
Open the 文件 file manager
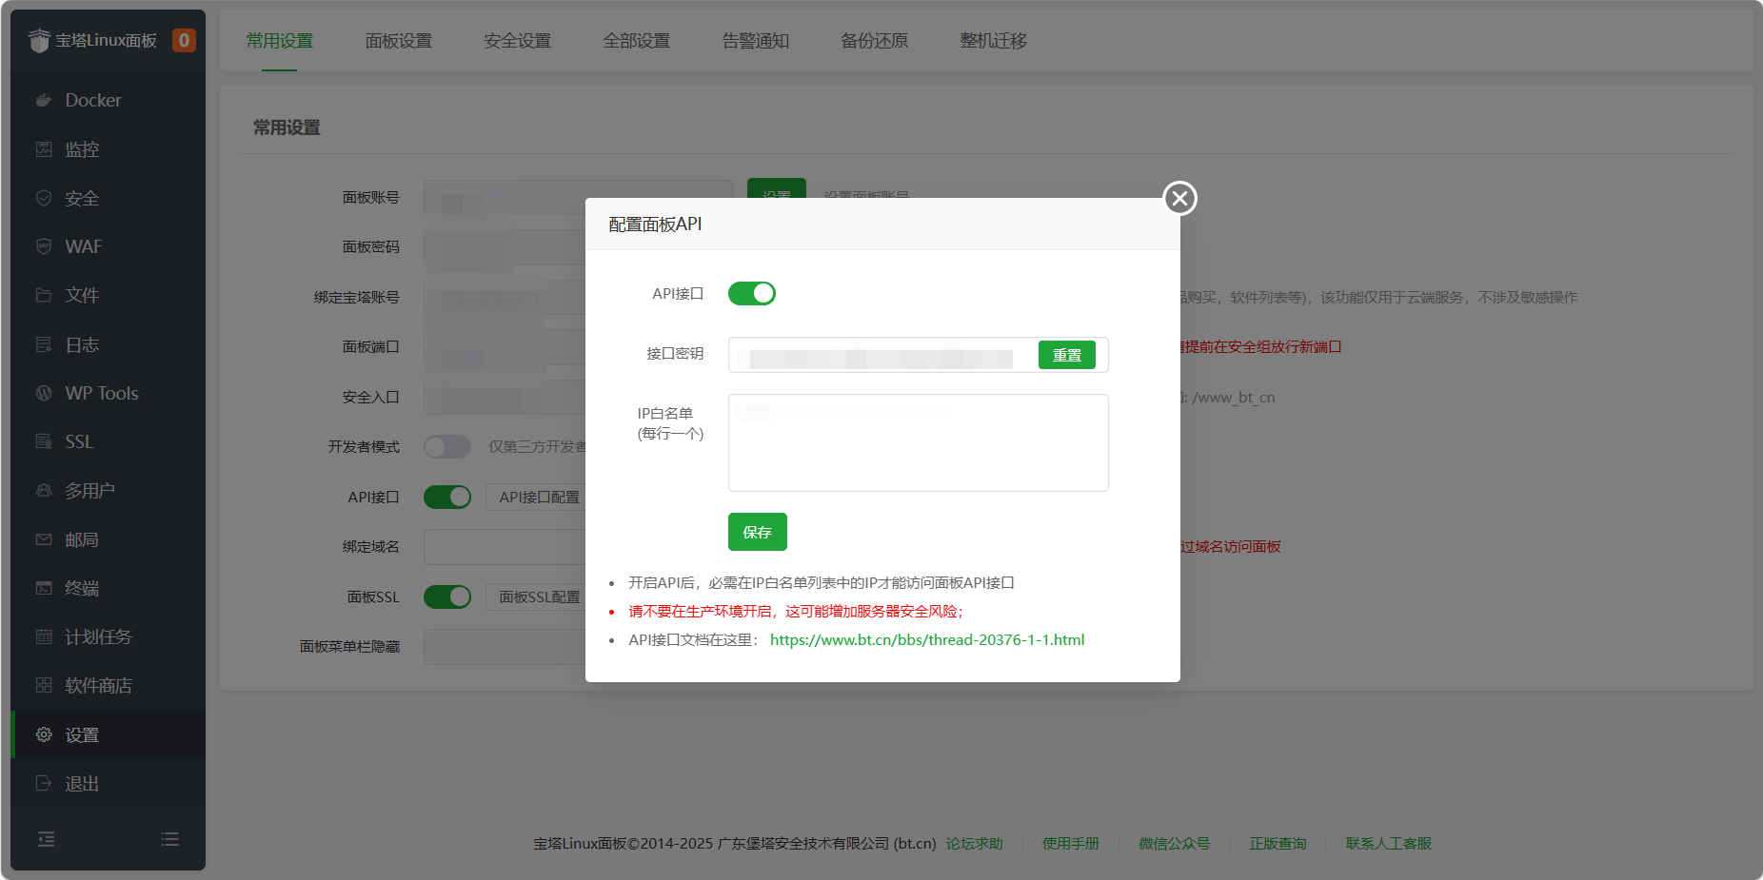82,295
